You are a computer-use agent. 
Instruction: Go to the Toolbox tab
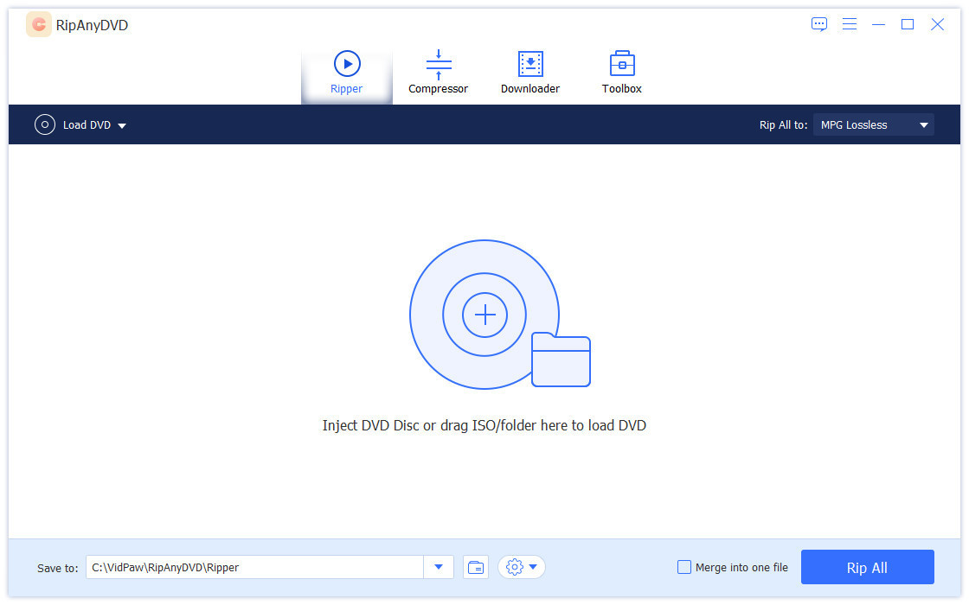622,73
